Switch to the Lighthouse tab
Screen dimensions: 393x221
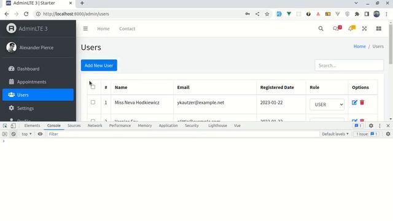coord(217,125)
